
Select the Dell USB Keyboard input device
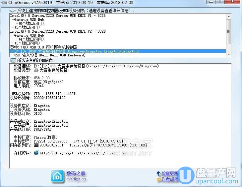coord(50,55)
